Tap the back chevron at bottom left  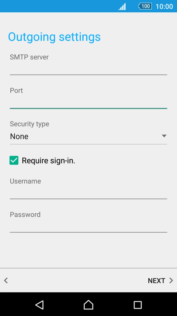pos(5,280)
